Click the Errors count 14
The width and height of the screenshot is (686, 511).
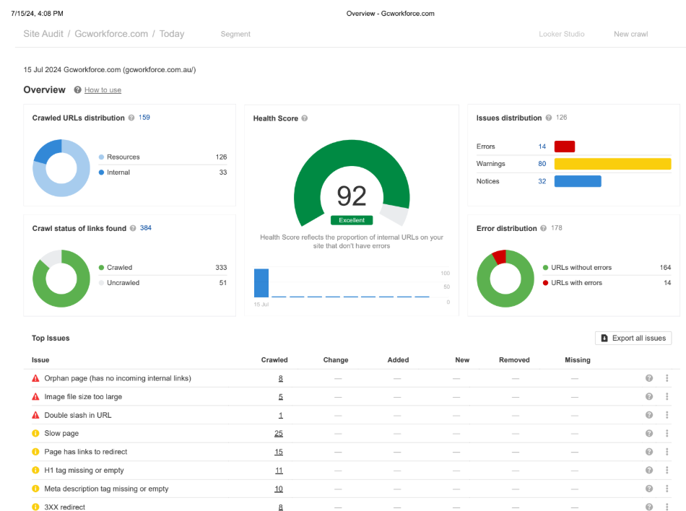(542, 147)
